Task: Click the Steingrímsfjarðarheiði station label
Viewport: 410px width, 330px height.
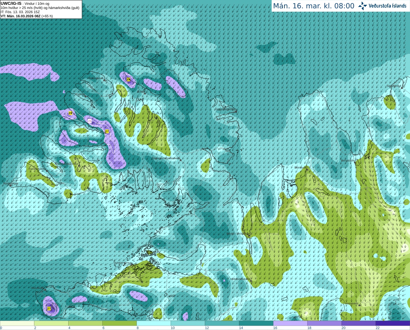Action: click(x=166, y=158)
